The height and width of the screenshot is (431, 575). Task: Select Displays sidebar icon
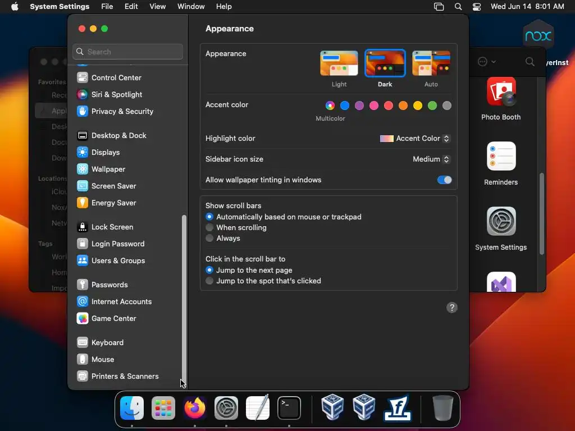point(82,153)
